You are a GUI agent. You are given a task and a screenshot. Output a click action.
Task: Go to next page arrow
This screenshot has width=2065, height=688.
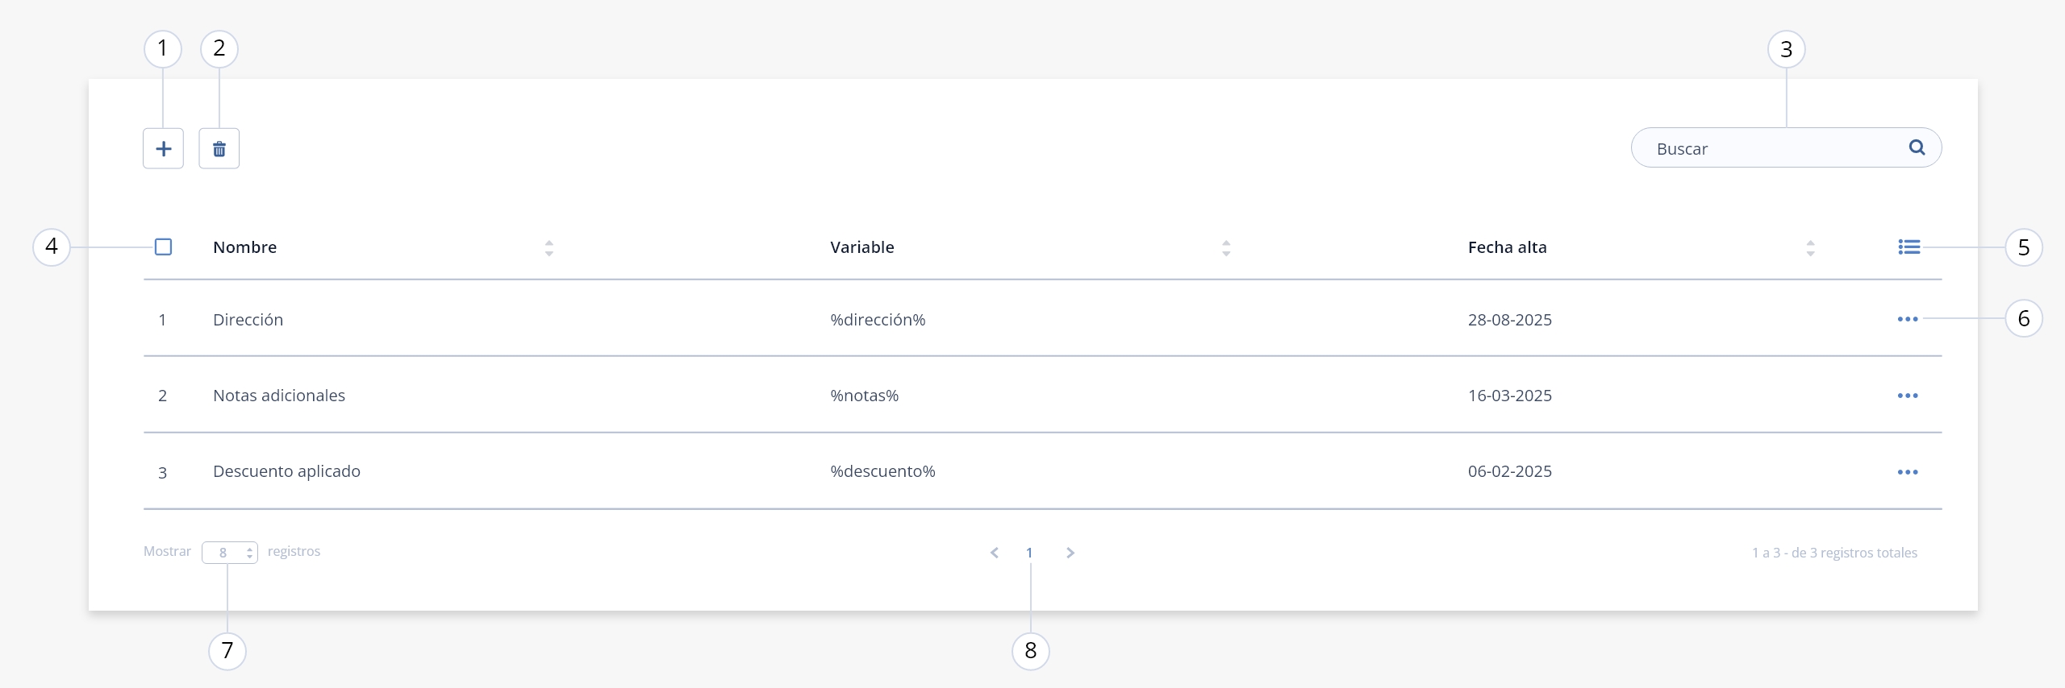coord(1070,553)
